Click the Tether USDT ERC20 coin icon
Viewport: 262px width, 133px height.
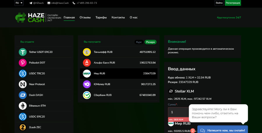tap(23, 52)
